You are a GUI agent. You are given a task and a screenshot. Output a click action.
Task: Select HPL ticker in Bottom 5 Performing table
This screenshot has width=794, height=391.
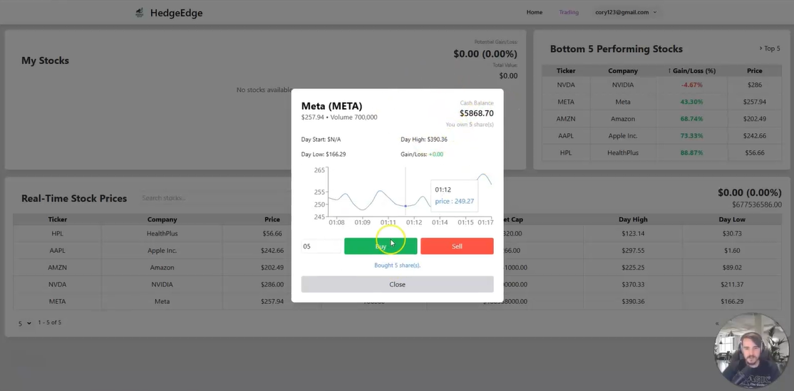pos(566,152)
